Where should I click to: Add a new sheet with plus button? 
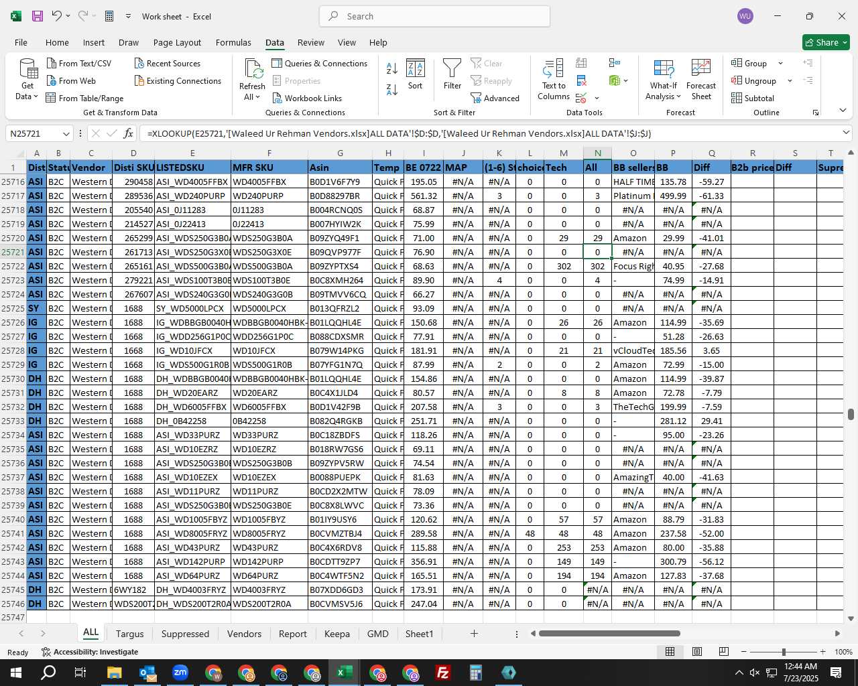[x=474, y=634]
